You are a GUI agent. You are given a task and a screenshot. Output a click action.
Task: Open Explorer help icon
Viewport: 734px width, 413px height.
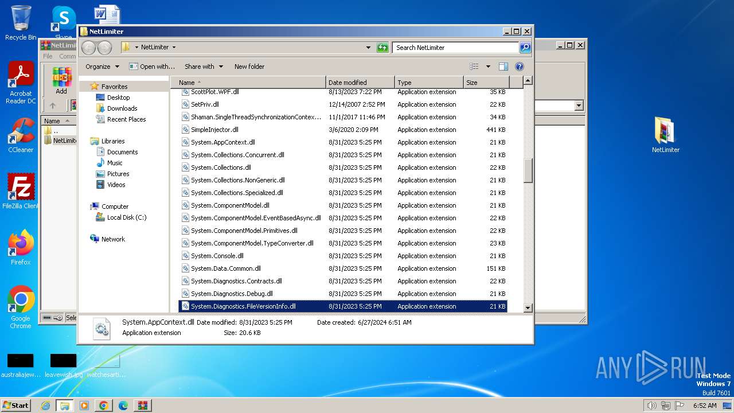pyautogui.click(x=520, y=67)
